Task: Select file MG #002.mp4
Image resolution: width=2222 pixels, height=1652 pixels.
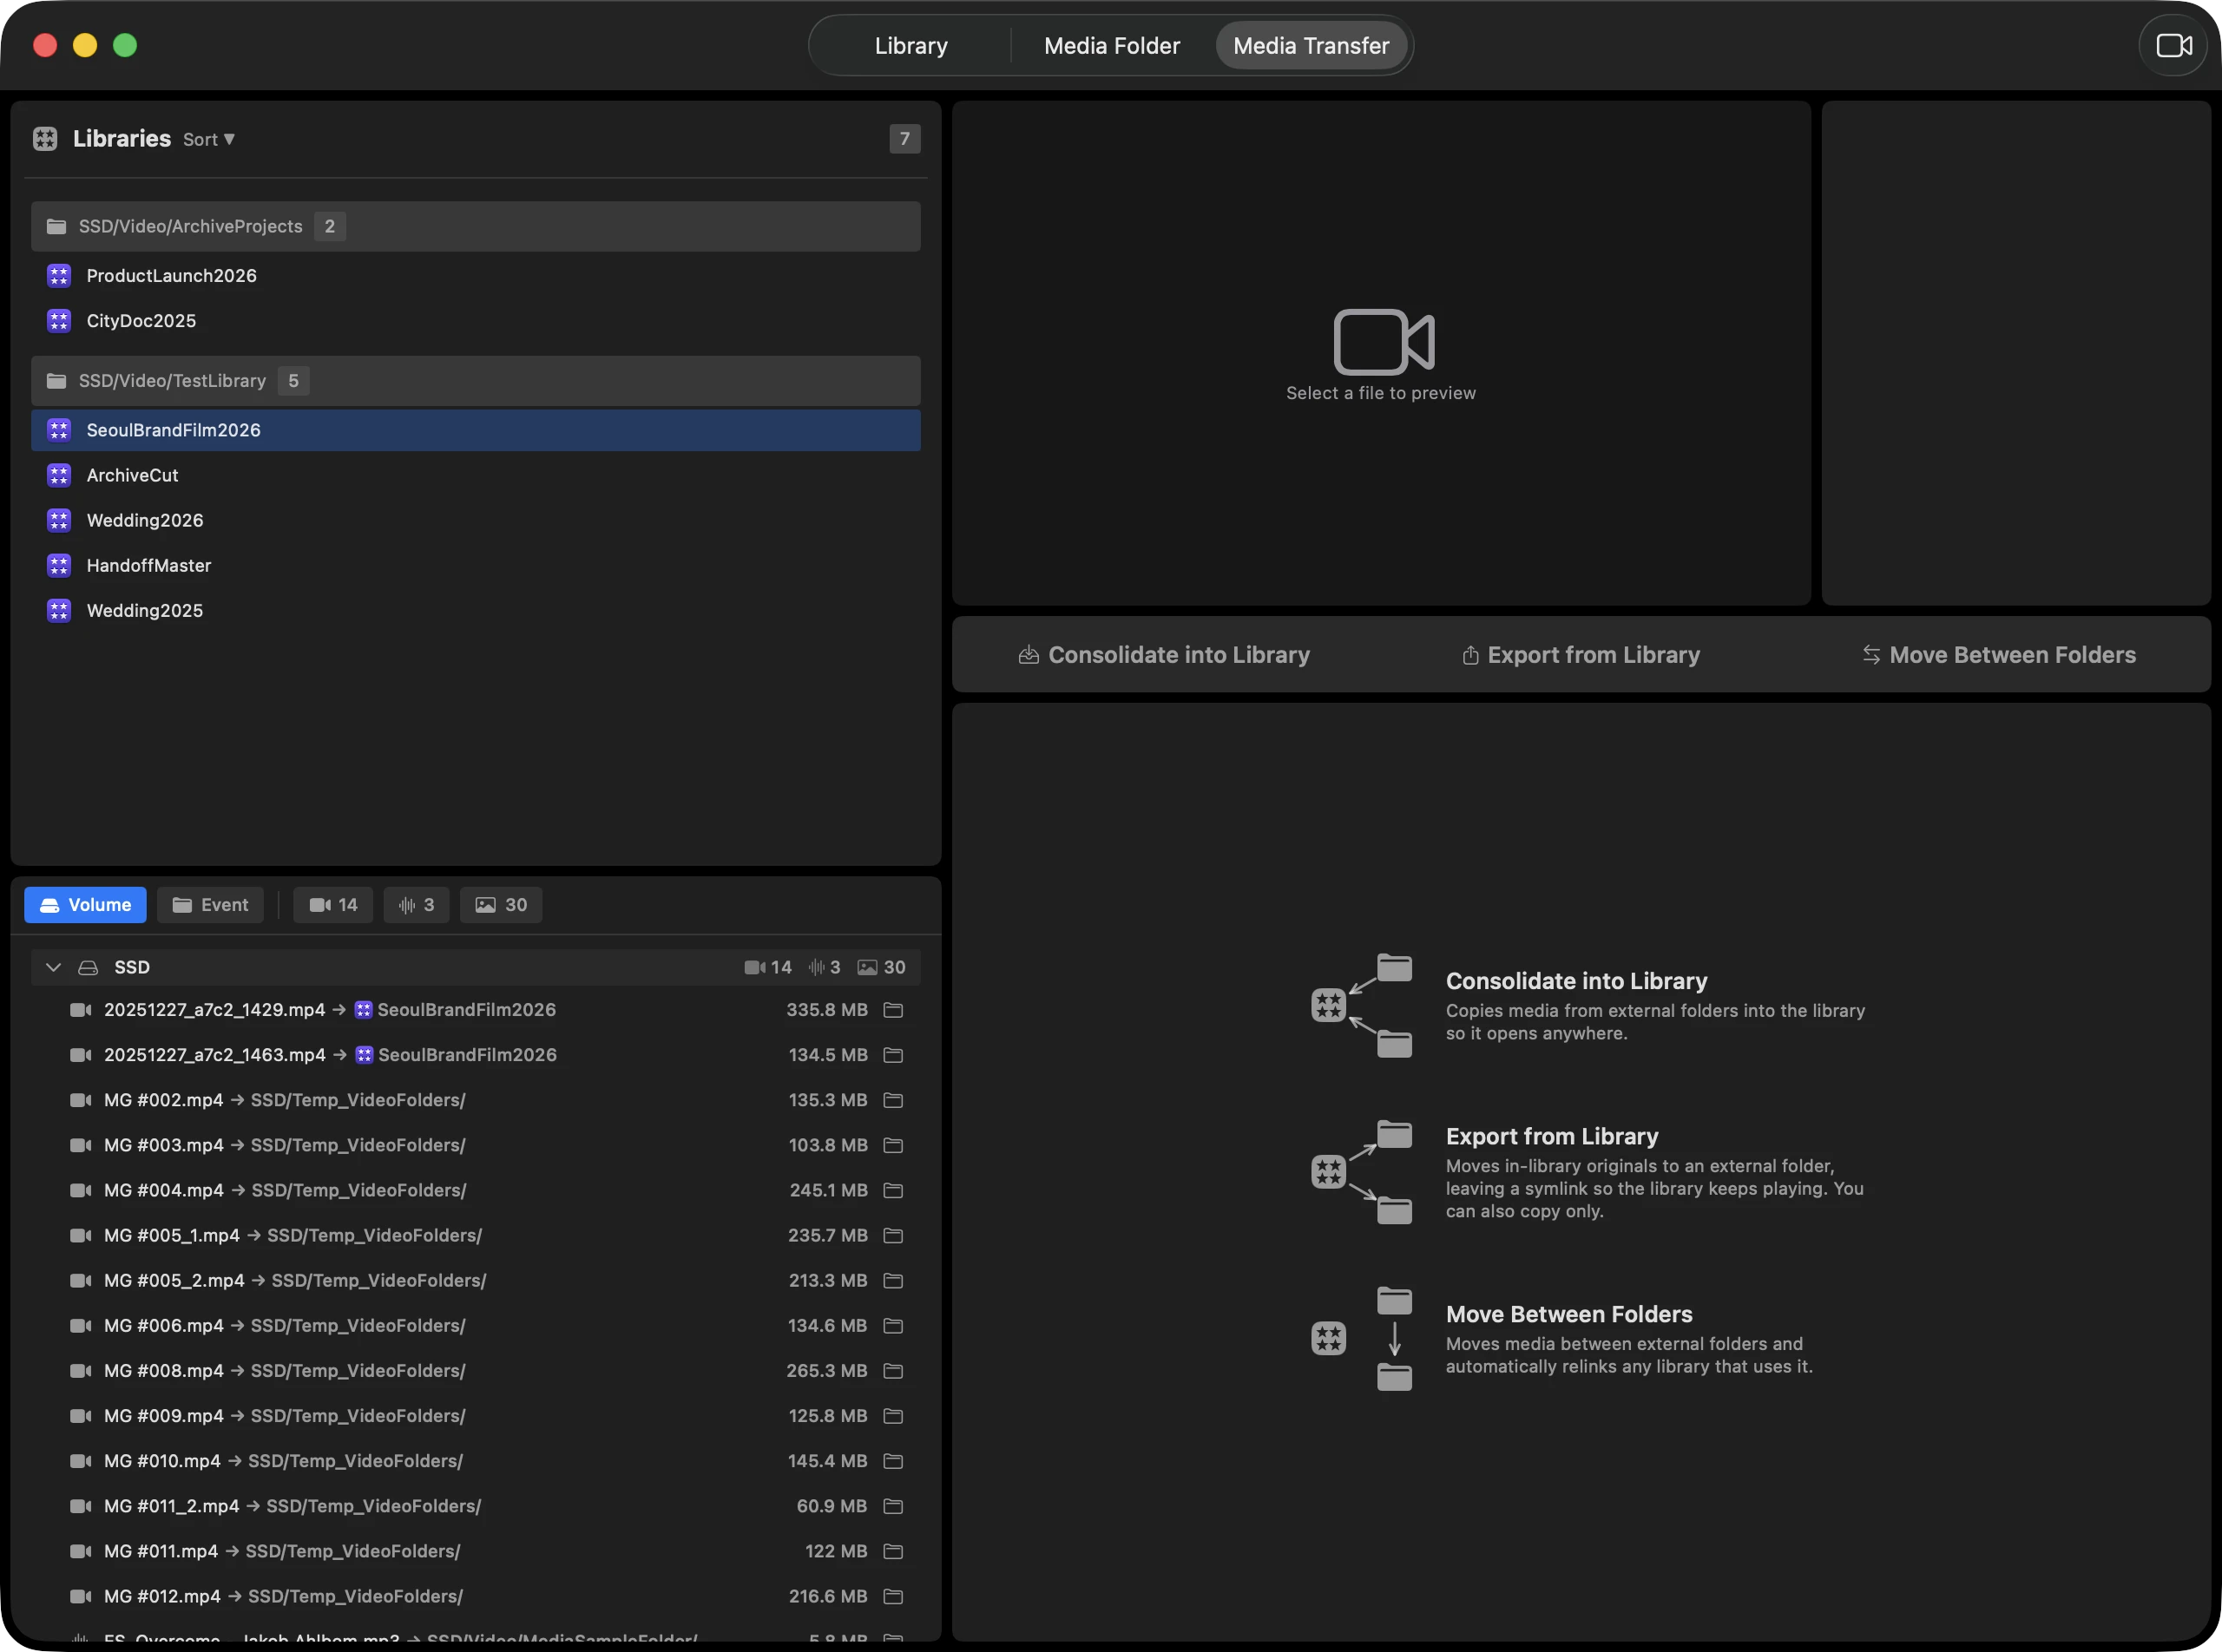Action: (x=476, y=1101)
